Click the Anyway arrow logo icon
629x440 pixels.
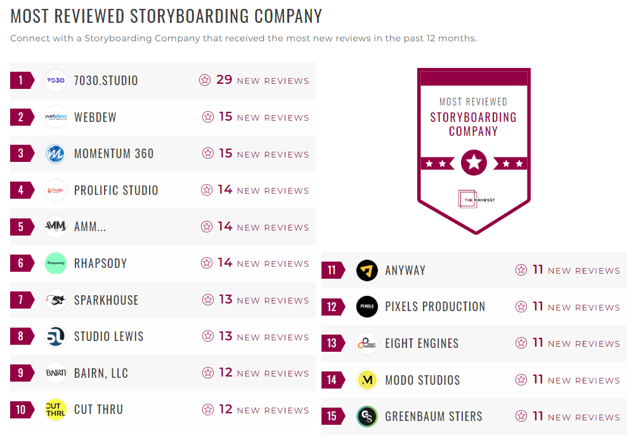367,270
